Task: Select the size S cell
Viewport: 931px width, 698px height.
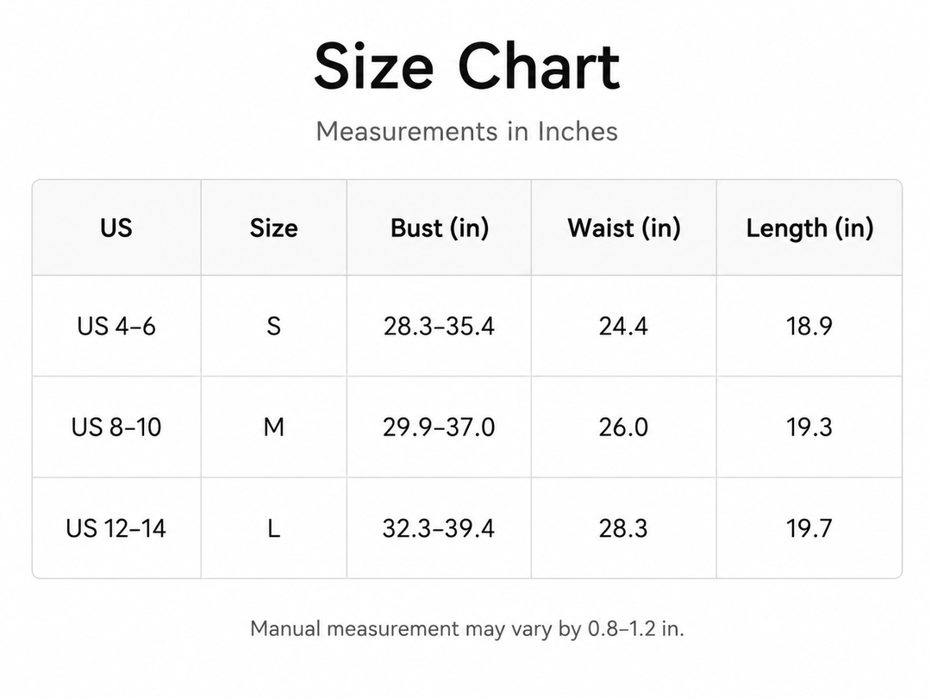Action: click(x=274, y=326)
